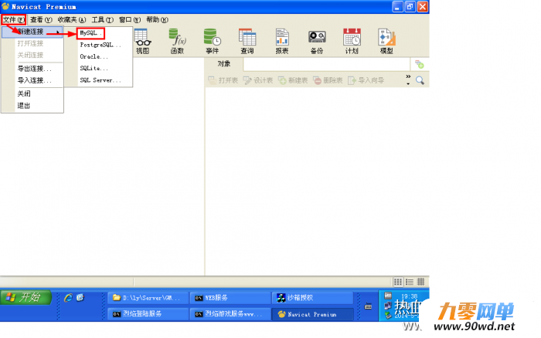
Task: Click the 设计表 (Design Table) button
Action: [258, 80]
